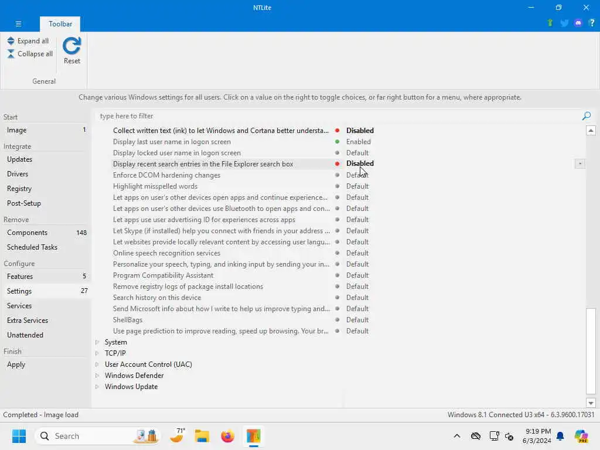Toggle Online speech recognition services Default value

[x=357, y=253]
